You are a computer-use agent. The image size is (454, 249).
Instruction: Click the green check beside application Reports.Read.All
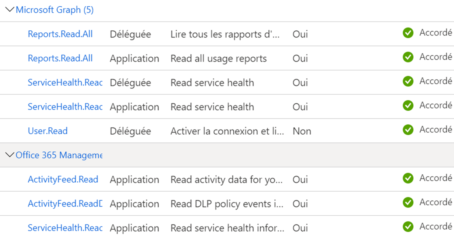[408, 57]
